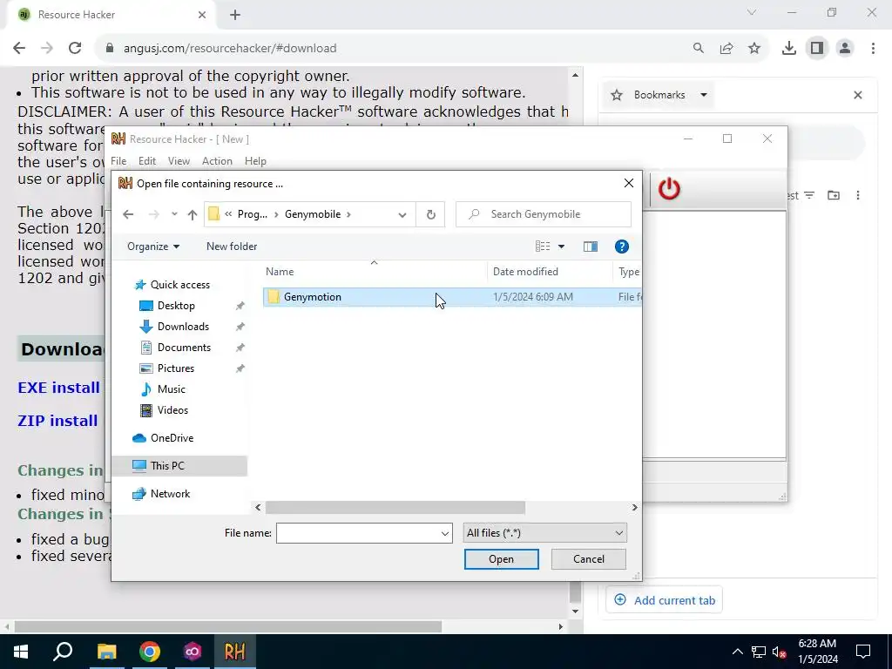Close the Bookmarks side panel
Viewport: 892px width, 669px height.
(858, 95)
